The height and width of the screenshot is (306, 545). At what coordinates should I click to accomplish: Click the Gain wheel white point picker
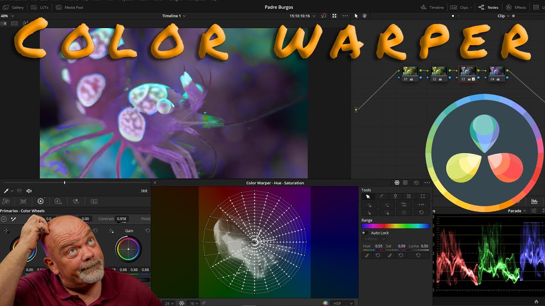click(x=111, y=231)
